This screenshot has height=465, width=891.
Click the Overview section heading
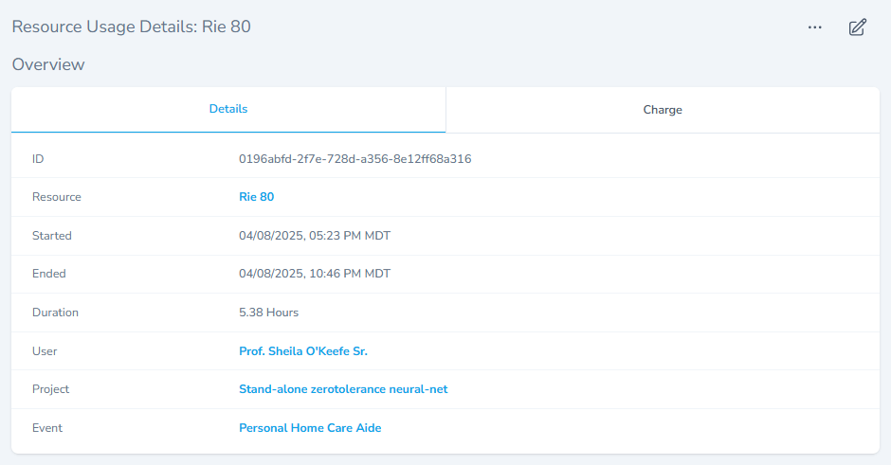pos(48,64)
